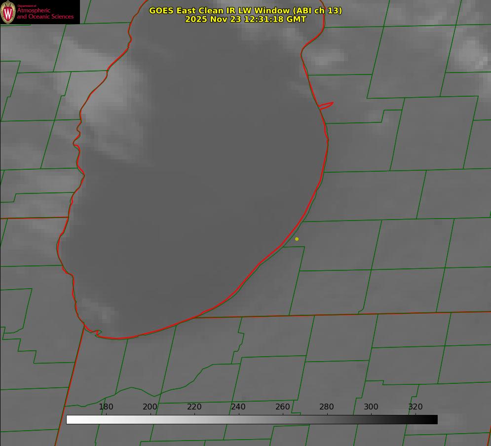This screenshot has width=491, height=446.
Task: Click the 200 colorbar label
Action: [150, 407]
